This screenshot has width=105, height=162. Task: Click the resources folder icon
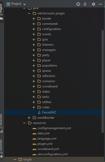(x=30, y=123)
